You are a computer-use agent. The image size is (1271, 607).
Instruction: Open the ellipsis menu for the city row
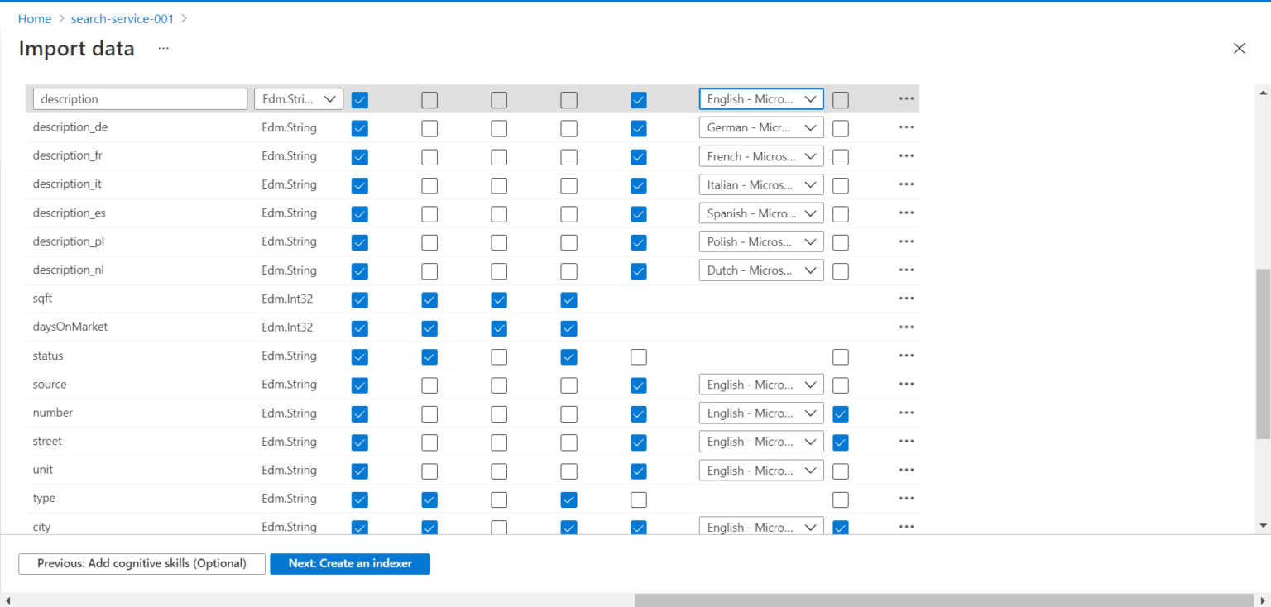[906, 527]
